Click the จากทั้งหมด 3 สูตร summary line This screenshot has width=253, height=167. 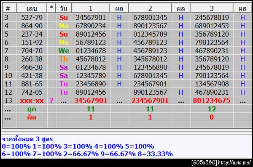[27, 139]
